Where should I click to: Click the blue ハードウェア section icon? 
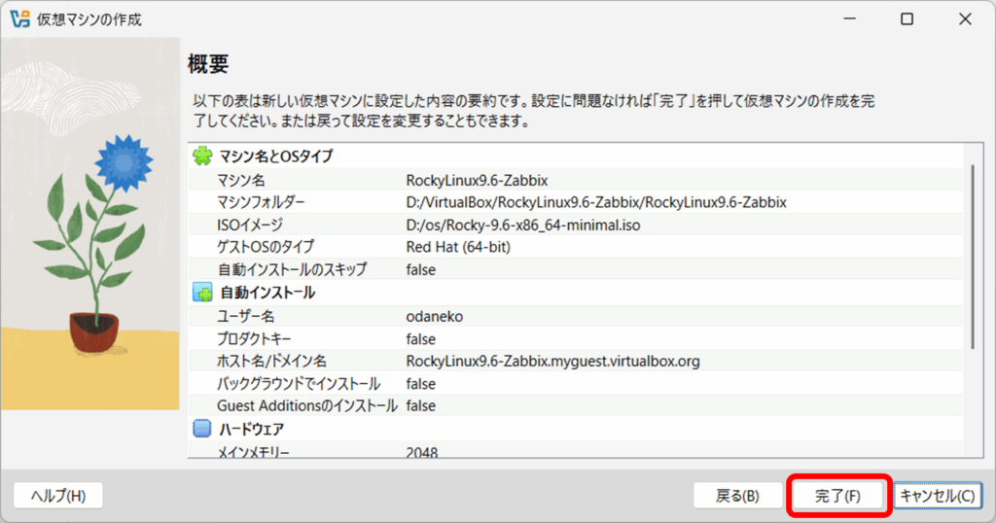tap(202, 429)
